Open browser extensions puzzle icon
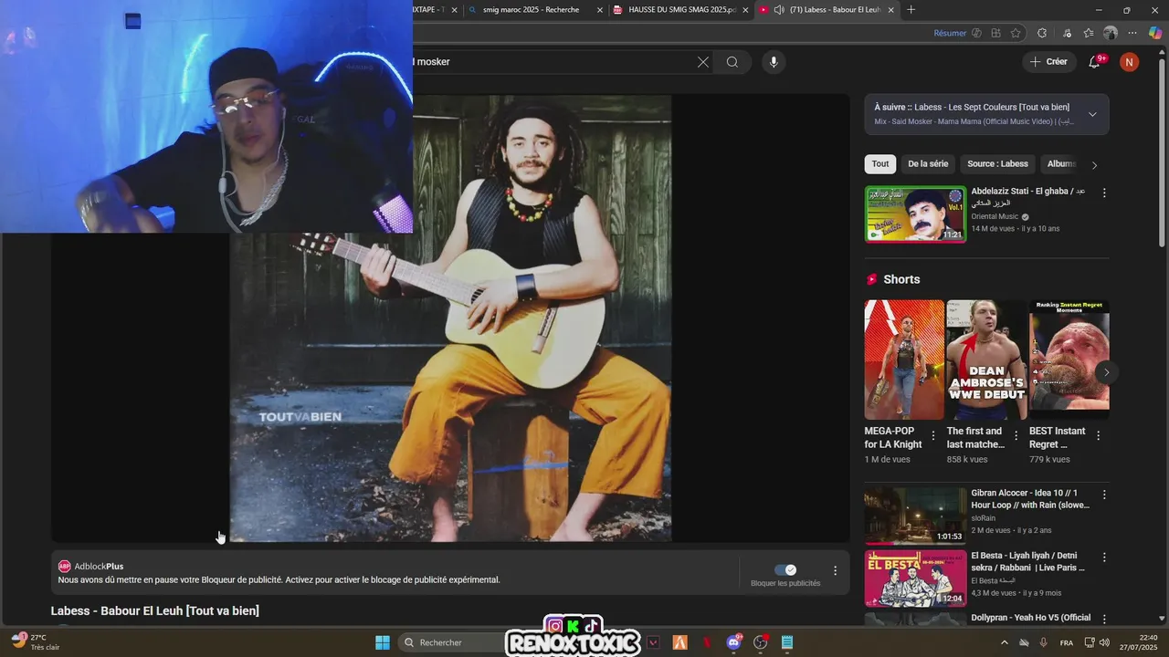 [x=1042, y=33]
